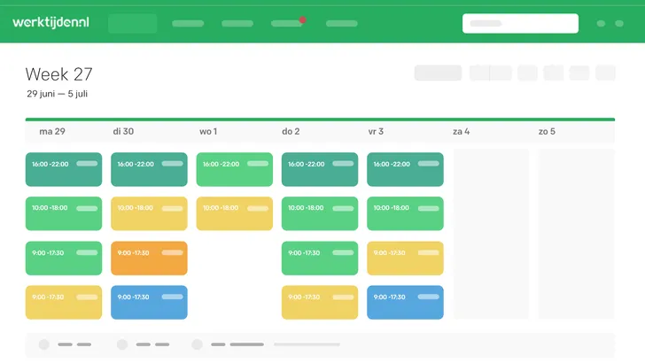Toggle the status pill on Thursday's 10:00-18:00 shift
Screen dimensions: 645x363
point(344,208)
